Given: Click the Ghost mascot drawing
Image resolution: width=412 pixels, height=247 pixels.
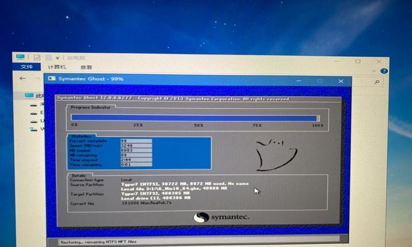Looking at the screenshot, I should point(276,155).
